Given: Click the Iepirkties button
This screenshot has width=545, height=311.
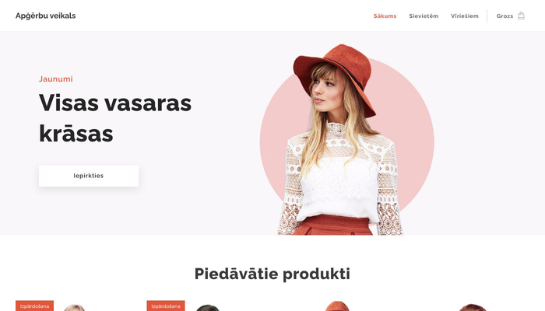Looking at the screenshot, I should pyautogui.click(x=89, y=176).
